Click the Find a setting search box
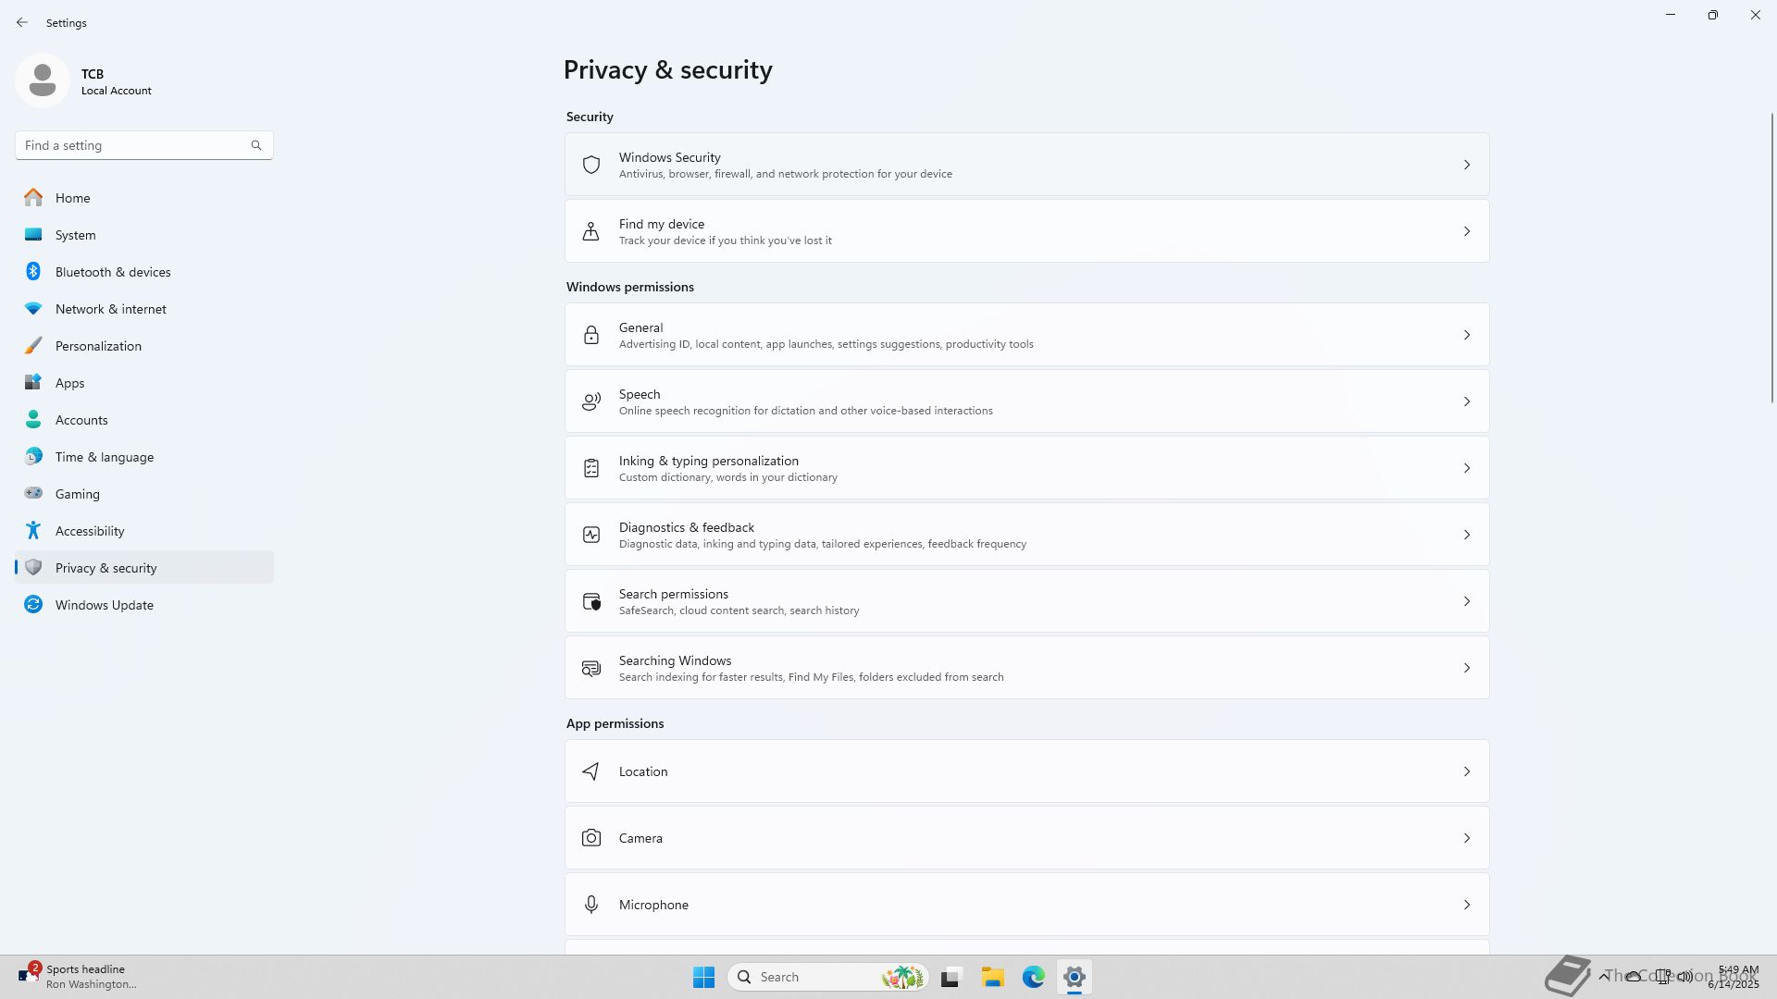This screenshot has width=1777, height=999. point(134,145)
